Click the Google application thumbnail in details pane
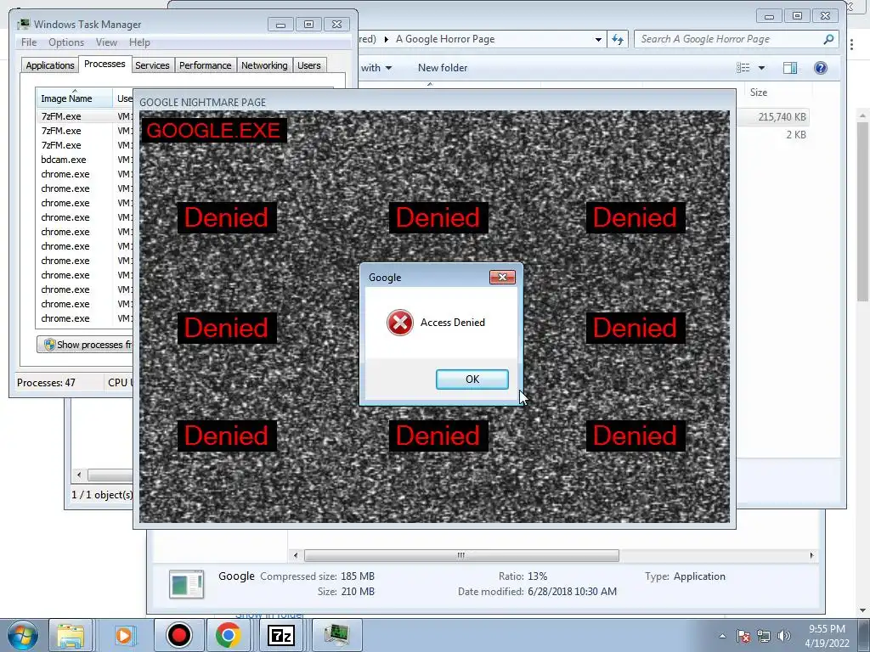This screenshot has width=870, height=652. (186, 584)
